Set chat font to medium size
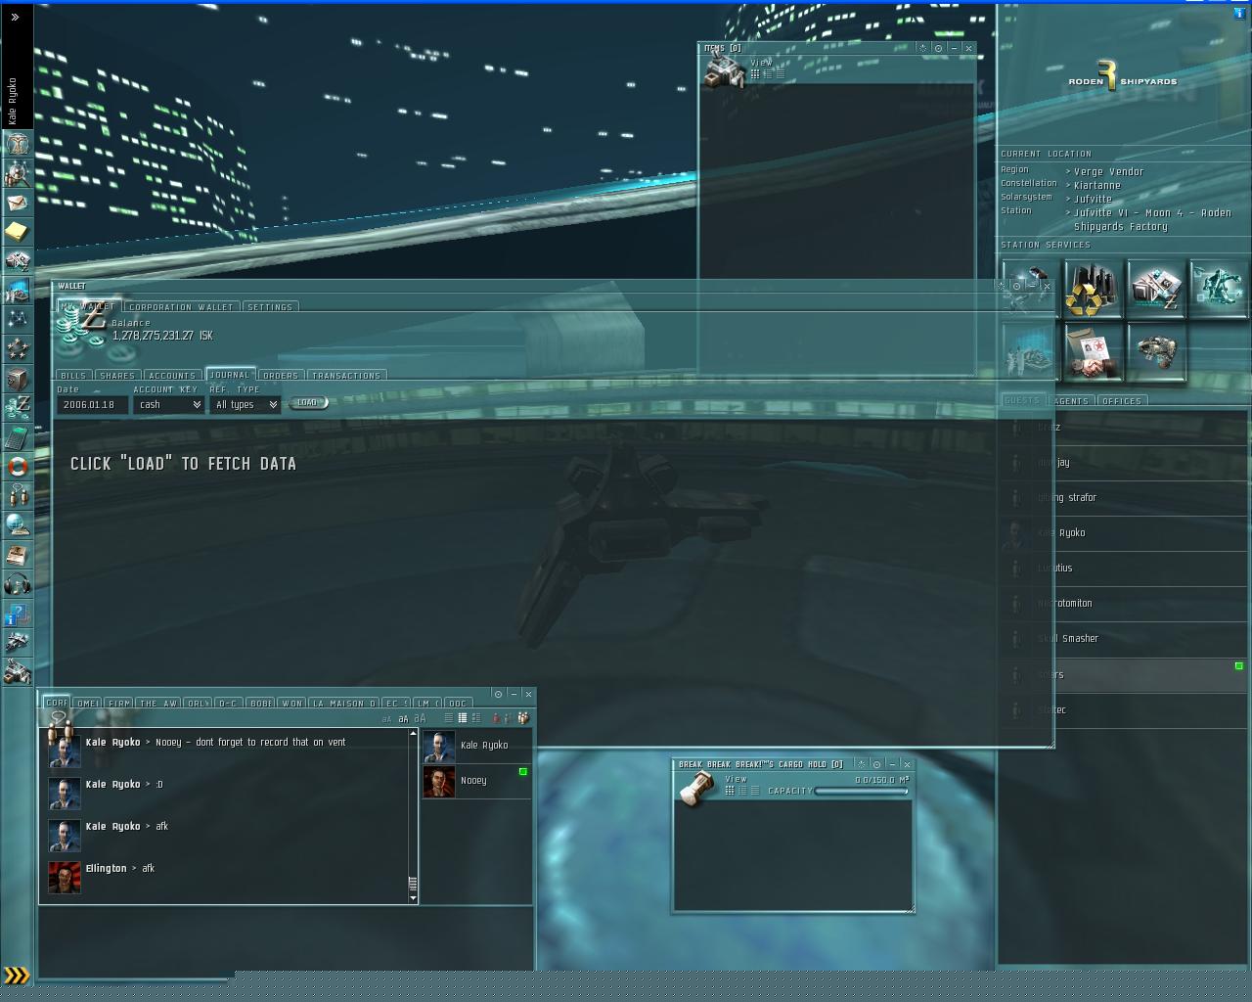 pyautogui.click(x=403, y=719)
